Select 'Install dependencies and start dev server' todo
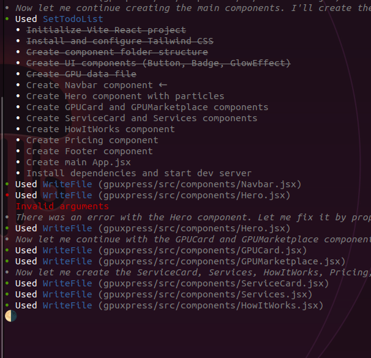The height and width of the screenshot is (358, 371). [139, 173]
